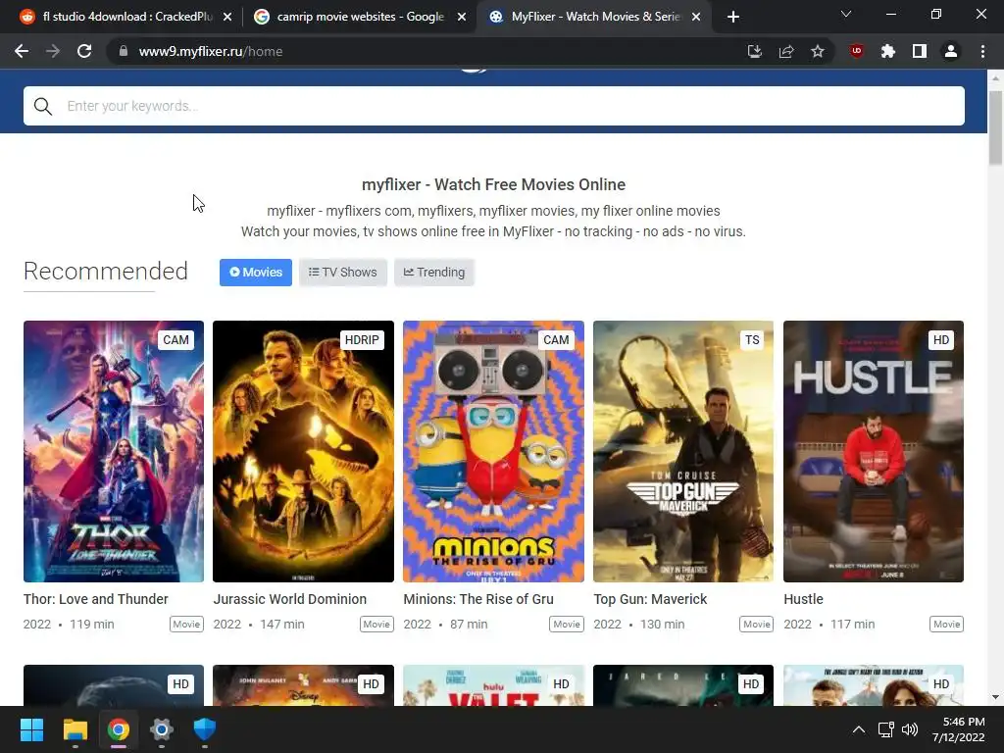Click the Minions: The Rise of Gru title
The image size is (1004, 753).
(478, 599)
